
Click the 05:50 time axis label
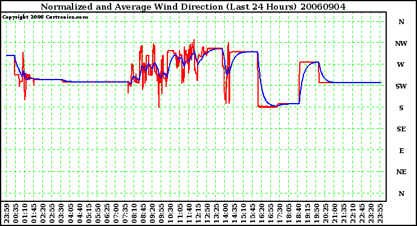98,213
